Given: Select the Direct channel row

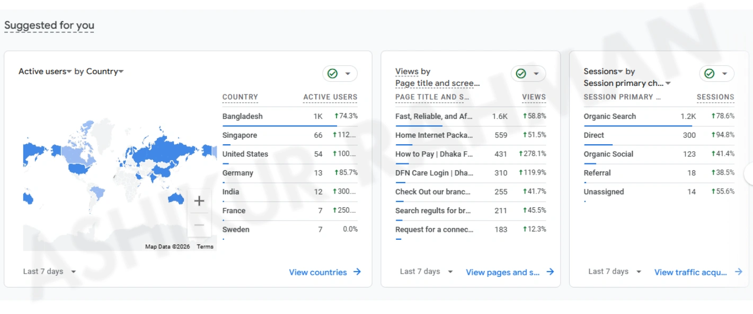Looking at the screenshot, I should tap(659, 135).
